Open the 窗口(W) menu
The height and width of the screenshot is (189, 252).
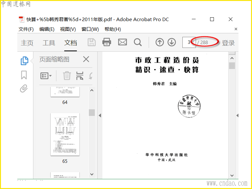click(x=90, y=29)
